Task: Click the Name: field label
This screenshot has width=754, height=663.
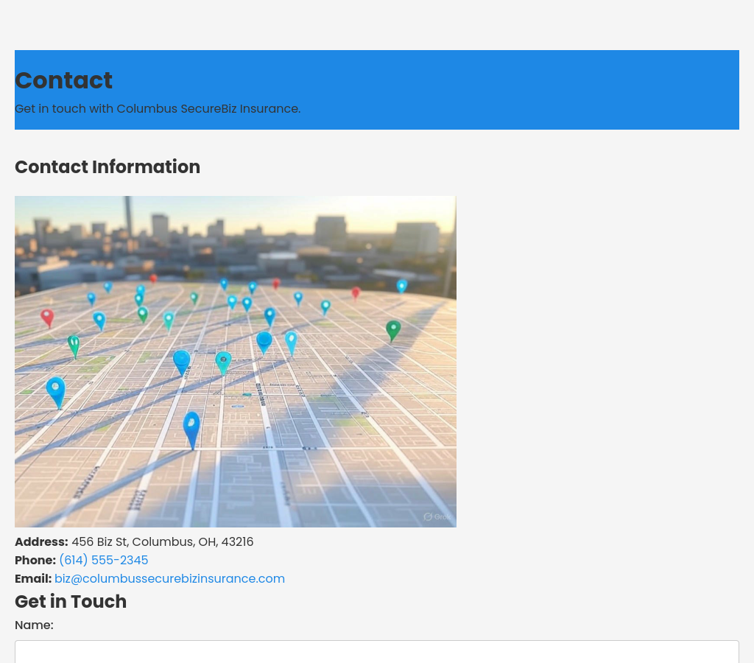Action: point(34,625)
